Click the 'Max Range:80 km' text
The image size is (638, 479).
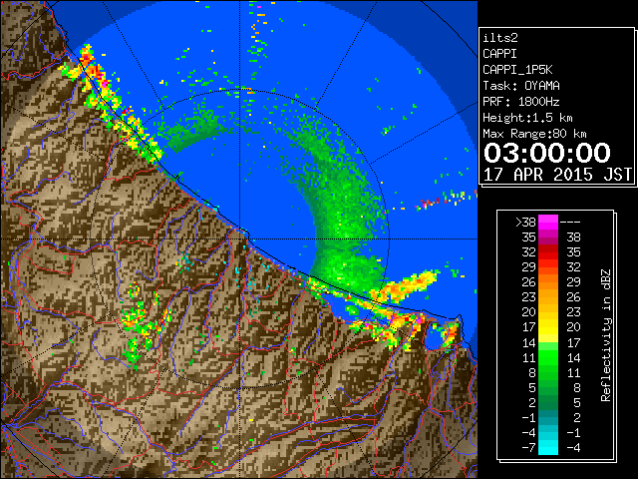pyautogui.click(x=534, y=134)
